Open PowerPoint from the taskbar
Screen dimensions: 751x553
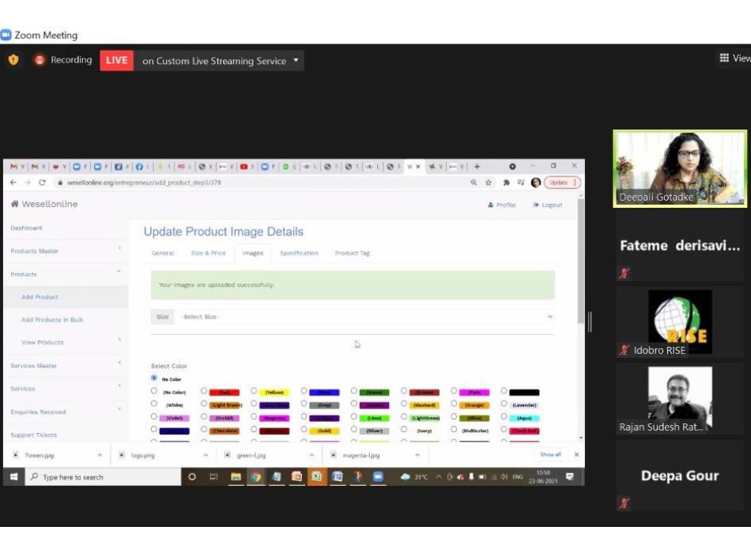coord(296,477)
